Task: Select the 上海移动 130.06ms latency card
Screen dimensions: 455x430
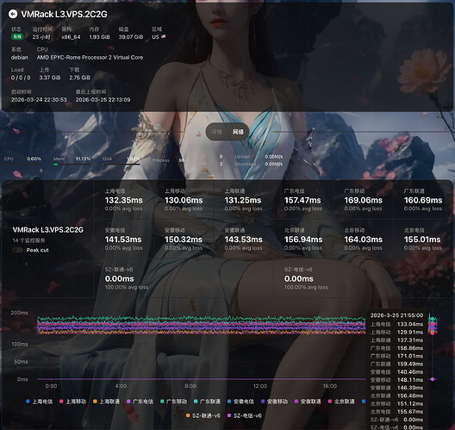Action: click(x=184, y=200)
